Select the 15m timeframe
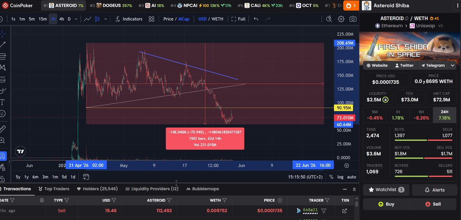Viewport: 461px width, 220px height. pyautogui.click(x=43, y=19)
